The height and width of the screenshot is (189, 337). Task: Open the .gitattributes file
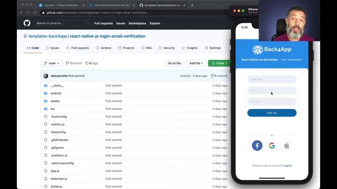[60, 140]
